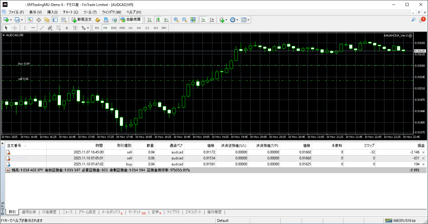Close the buy 0.04 audcad order

(423, 165)
